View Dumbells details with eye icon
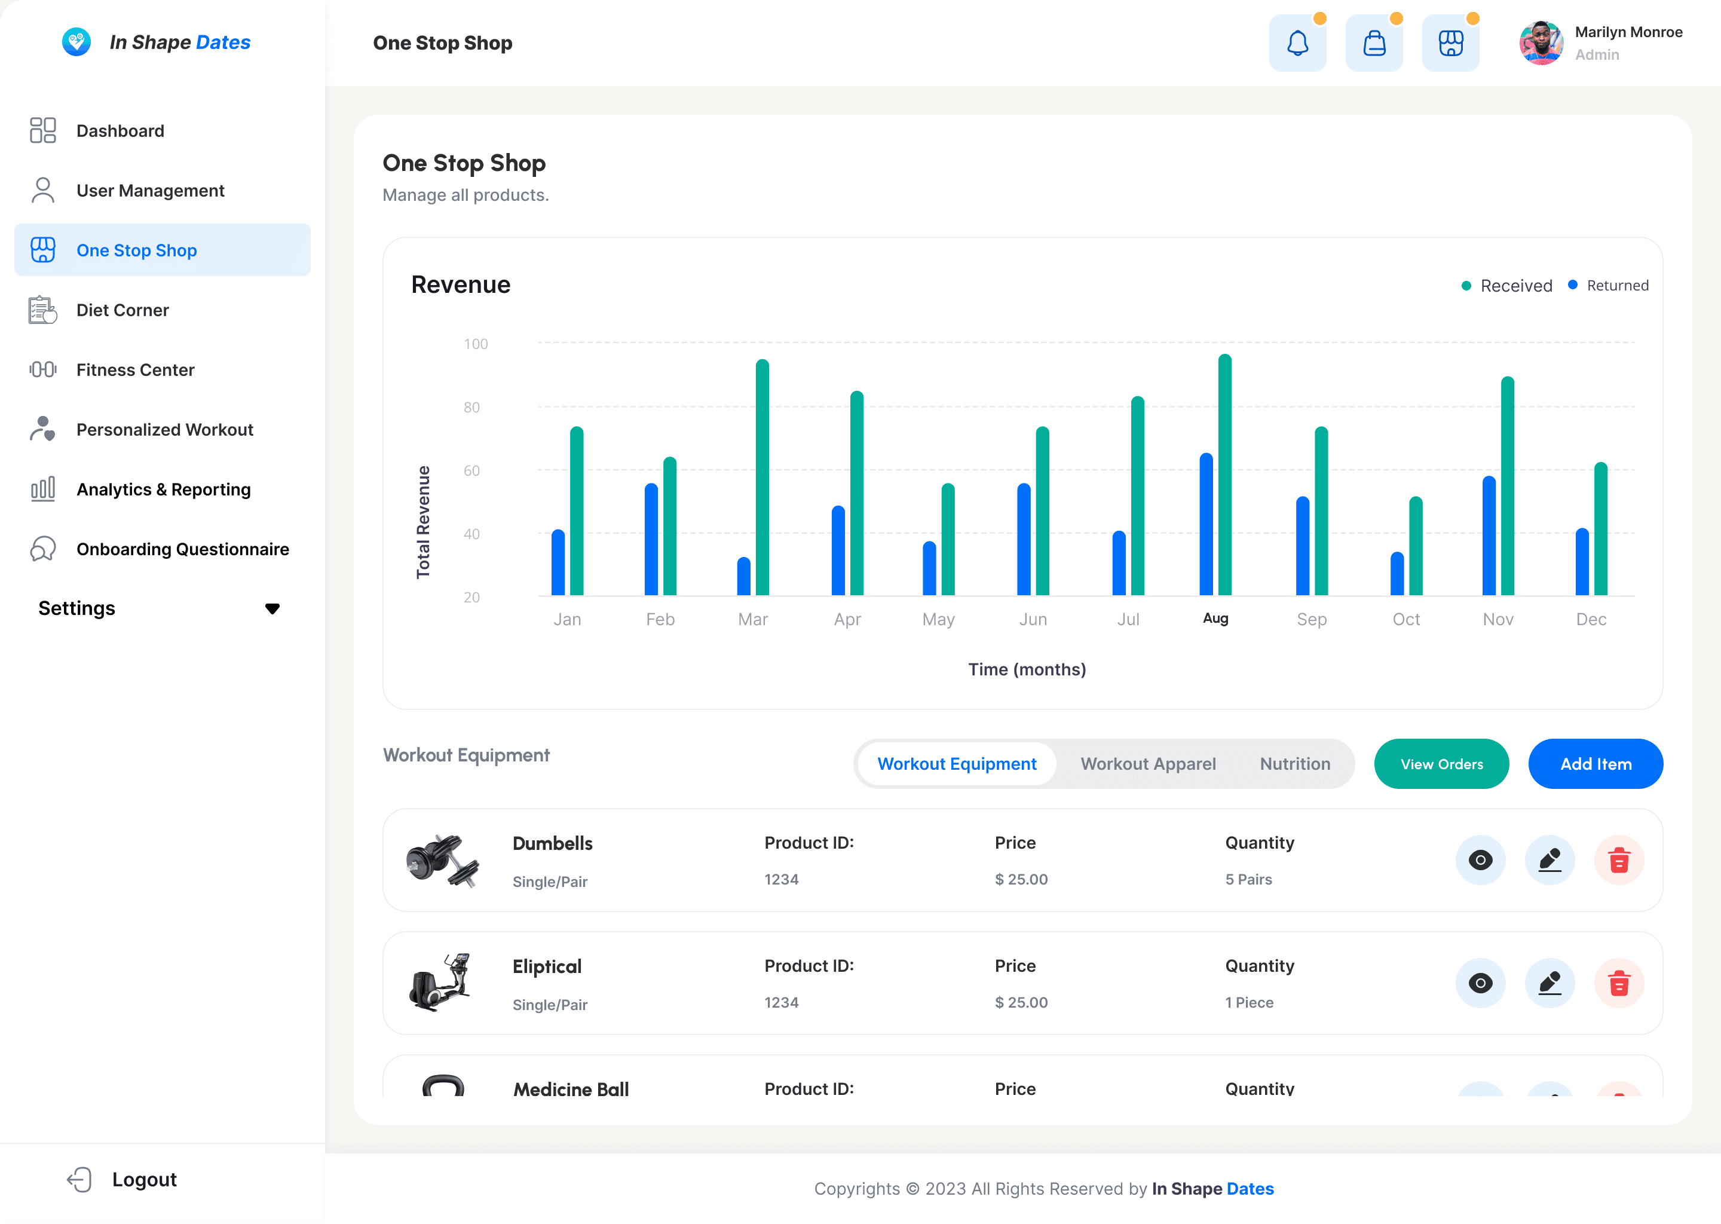 point(1480,860)
